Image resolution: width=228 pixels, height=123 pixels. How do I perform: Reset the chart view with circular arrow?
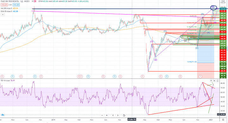click(x=124, y=115)
